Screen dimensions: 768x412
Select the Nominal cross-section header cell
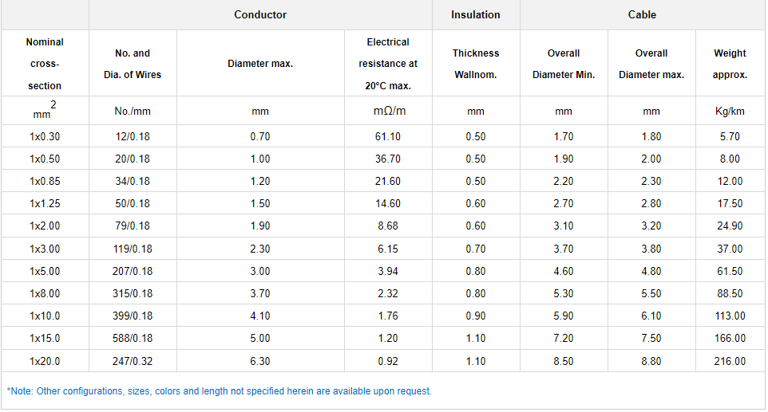45,64
